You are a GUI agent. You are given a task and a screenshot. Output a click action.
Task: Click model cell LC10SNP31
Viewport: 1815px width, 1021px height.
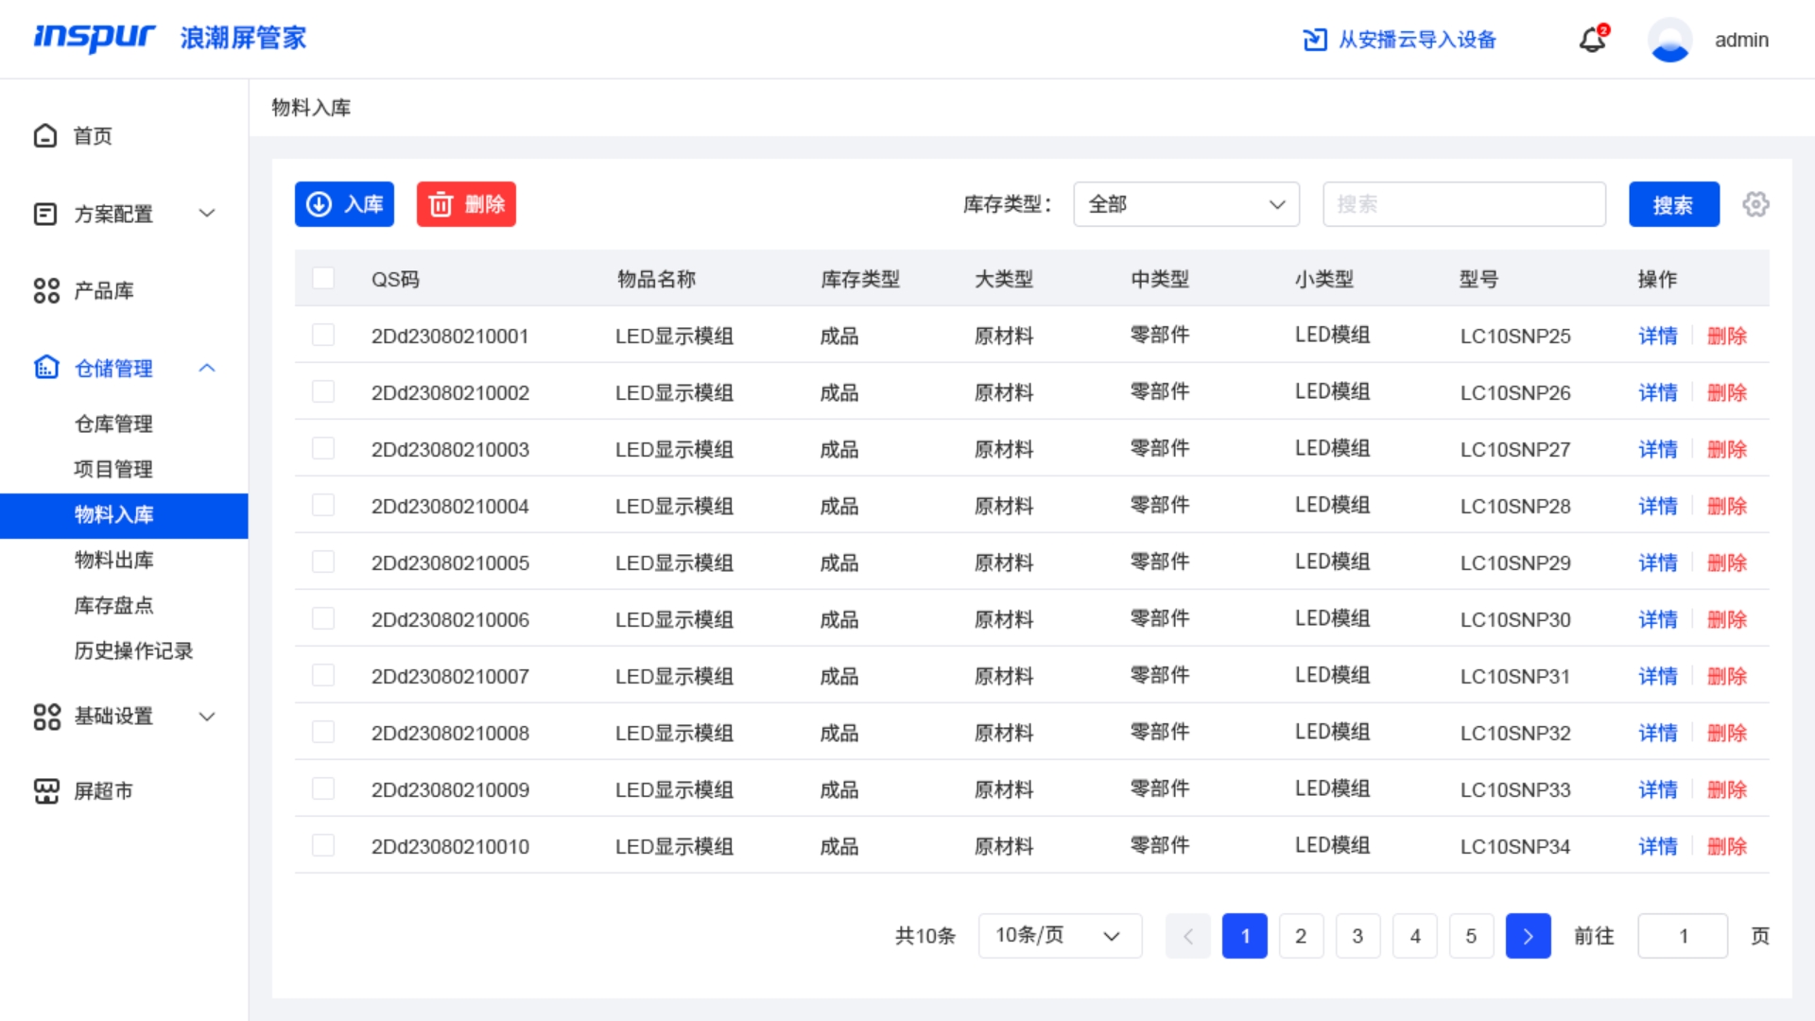pos(1514,676)
